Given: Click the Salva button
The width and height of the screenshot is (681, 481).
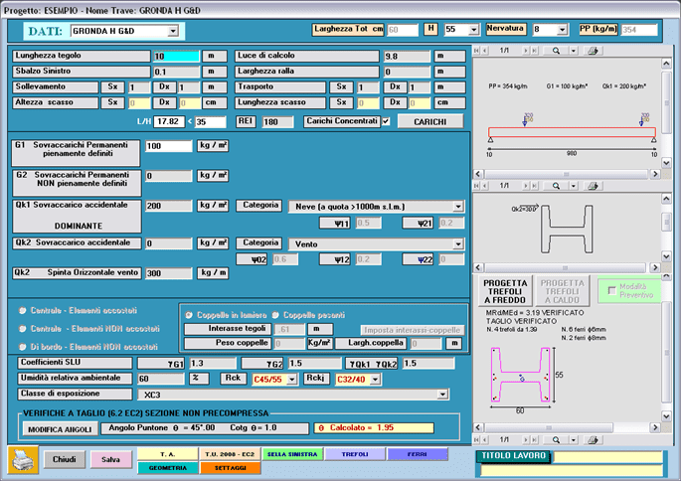Looking at the screenshot, I should (110, 460).
